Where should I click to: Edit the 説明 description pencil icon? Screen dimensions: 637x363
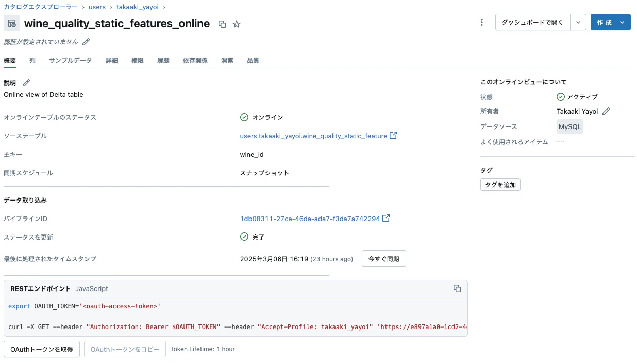[26, 83]
